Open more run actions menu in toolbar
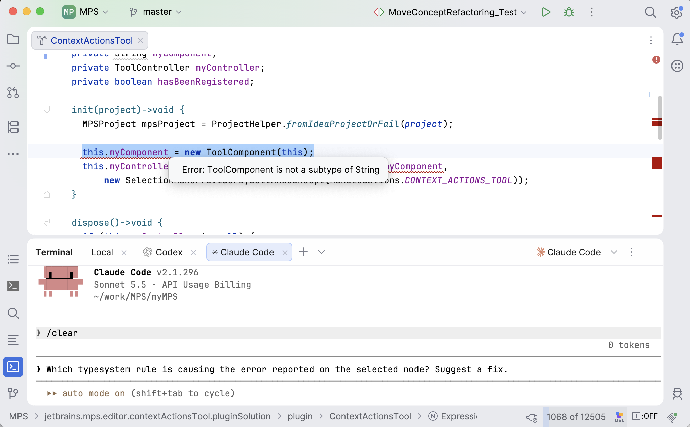 (592, 12)
